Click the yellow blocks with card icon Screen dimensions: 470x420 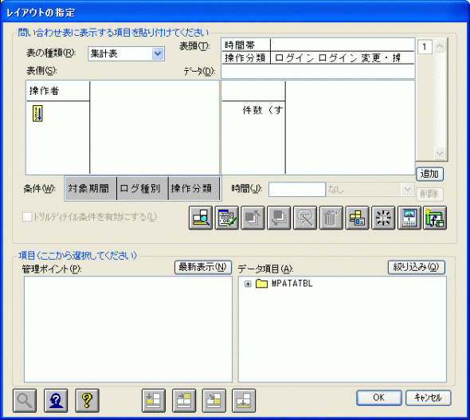point(357,218)
